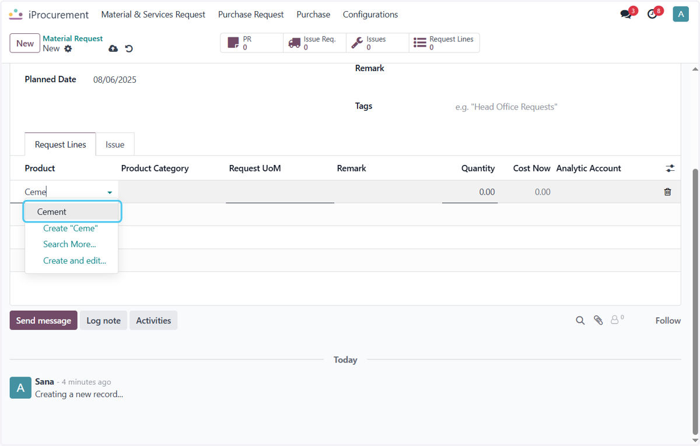
Task: Open the activities clock icon
Action: [x=653, y=14]
